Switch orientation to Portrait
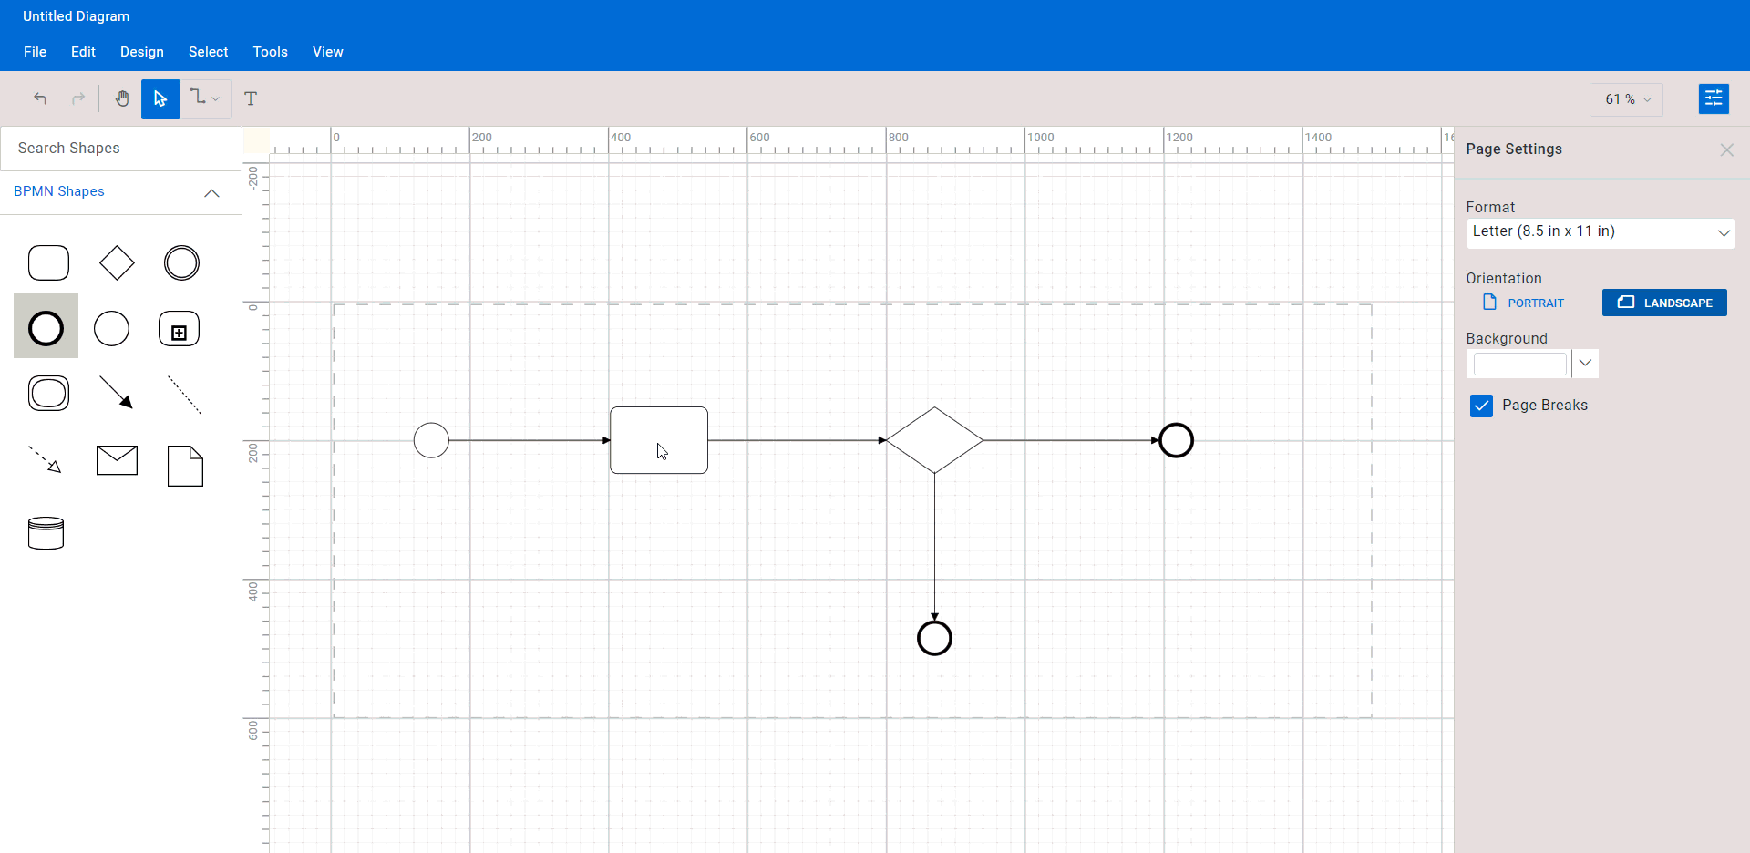 pyautogui.click(x=1524, y=303)
